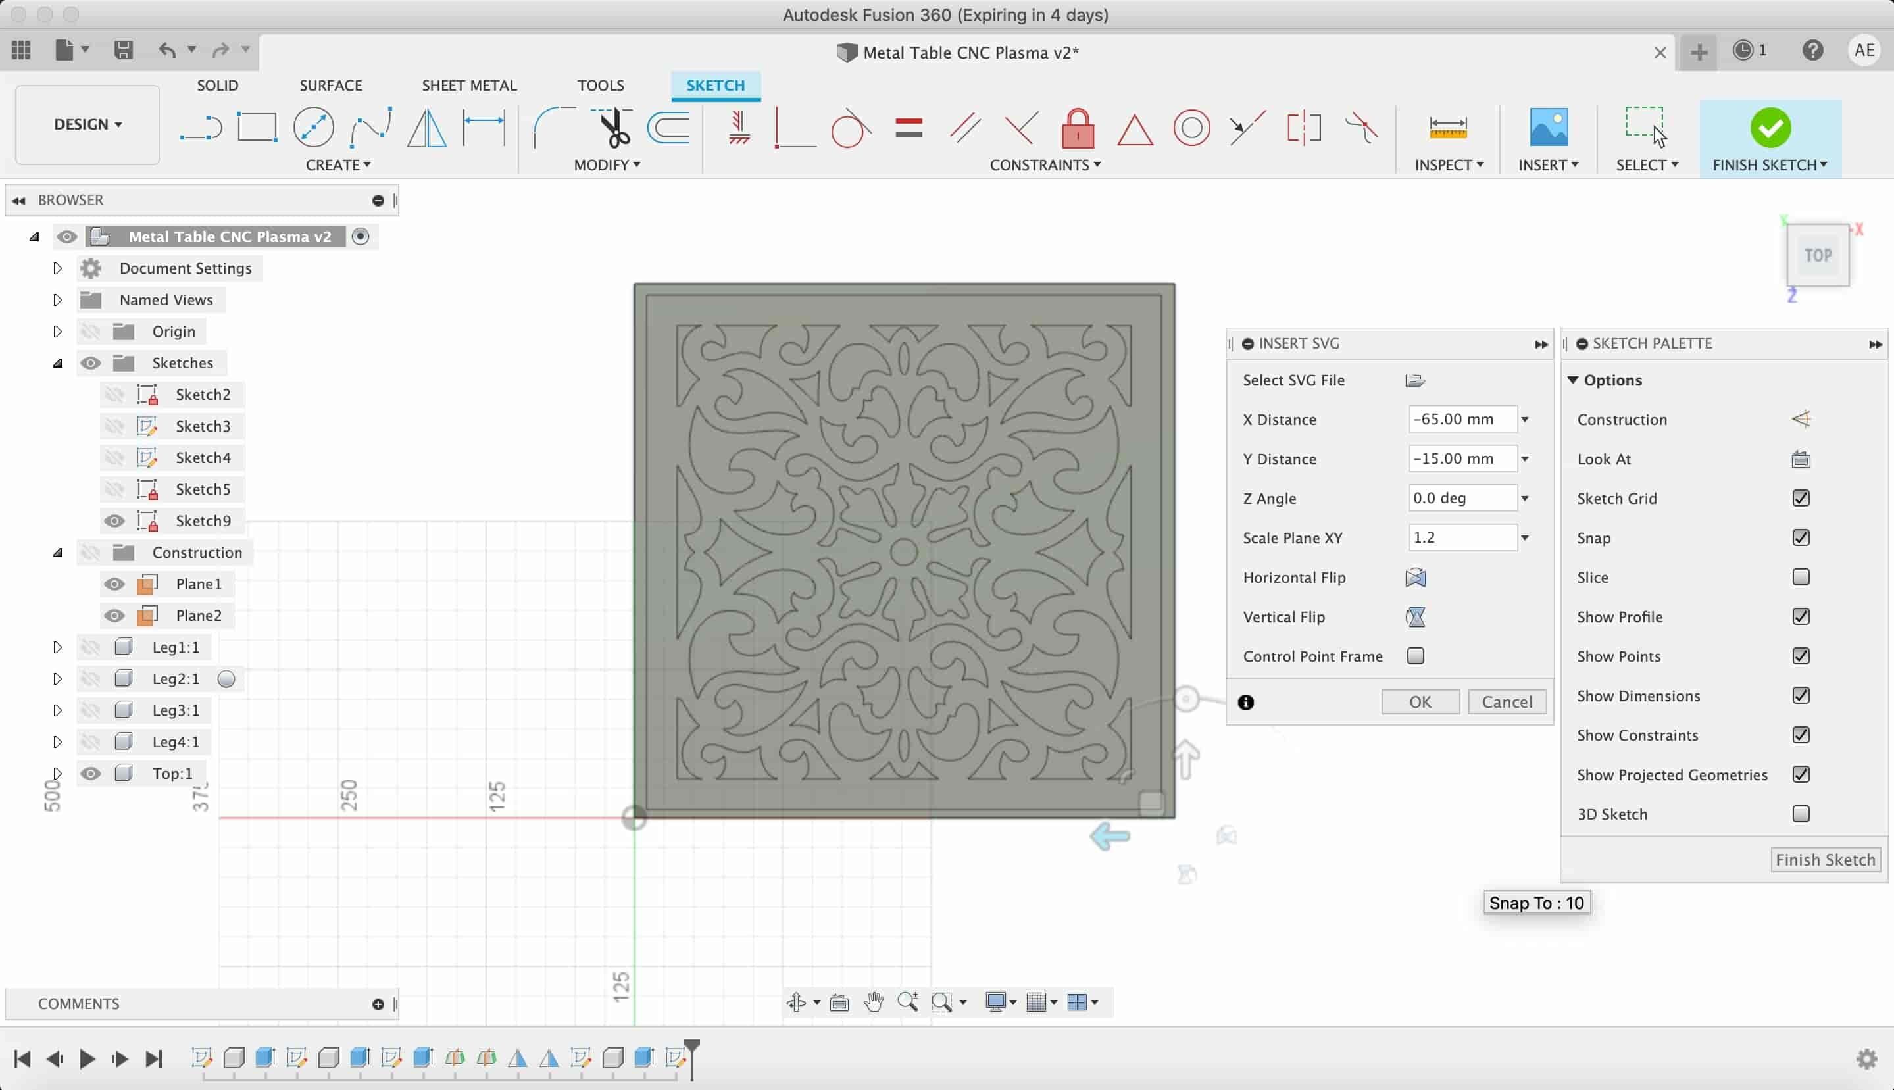Click the Undo arrow button

click(x=167, y=50)
